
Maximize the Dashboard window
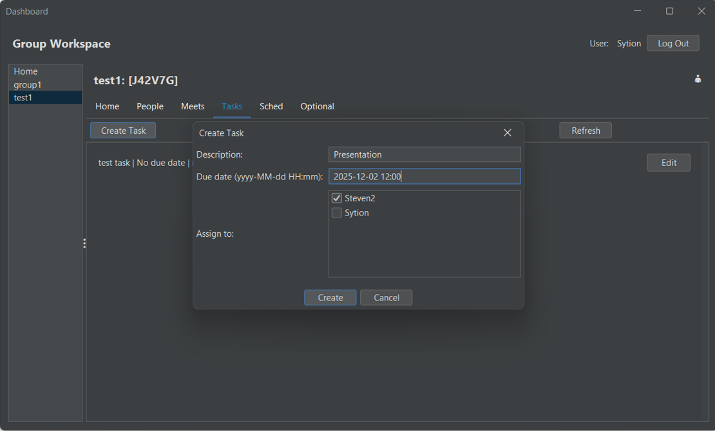tap(669, 11)
